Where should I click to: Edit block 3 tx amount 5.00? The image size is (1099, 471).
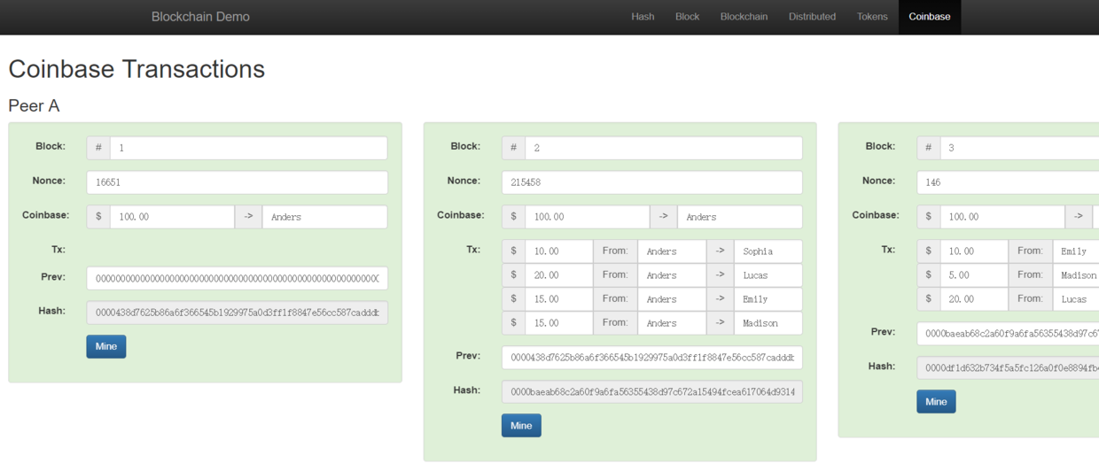tap(974, 275)
